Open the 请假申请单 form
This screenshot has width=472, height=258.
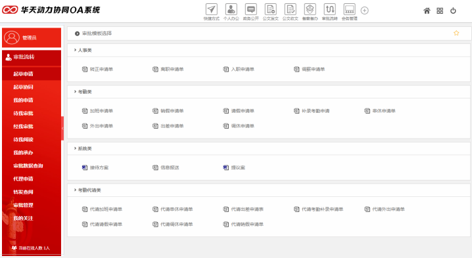pos(239,111)
